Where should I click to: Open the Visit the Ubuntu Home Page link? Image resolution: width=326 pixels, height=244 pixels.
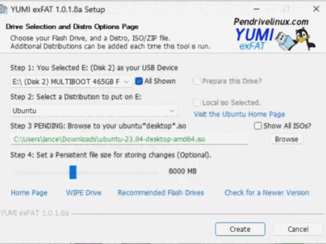[239, 114]
